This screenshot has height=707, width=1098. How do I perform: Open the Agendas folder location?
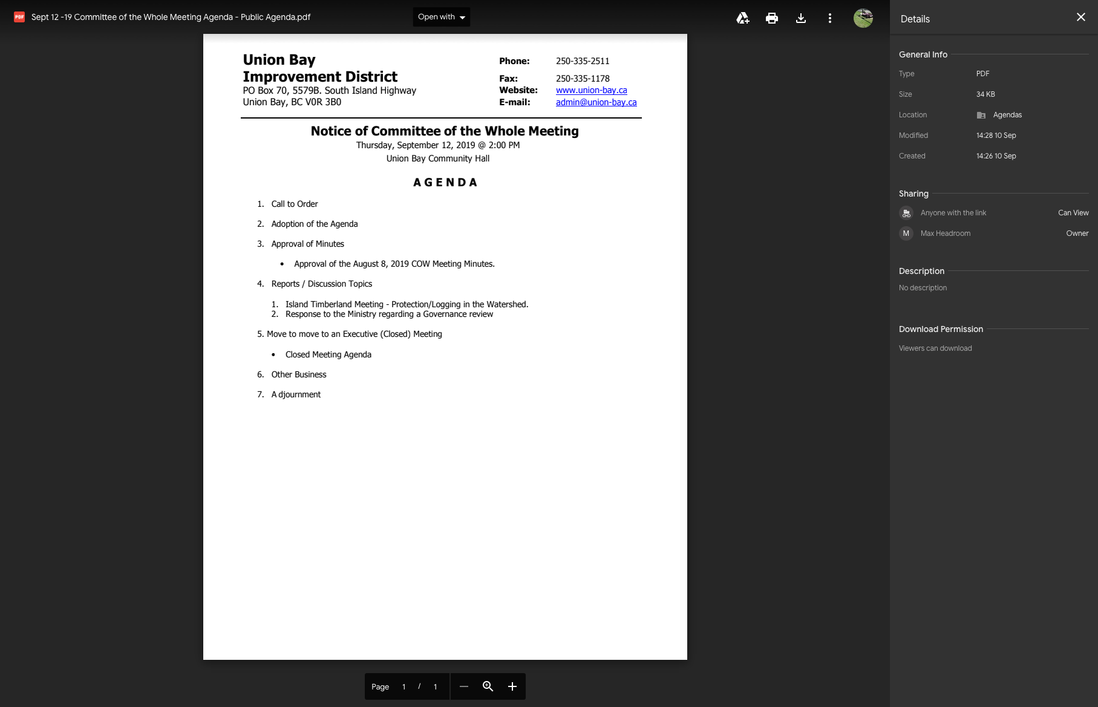pos(1007,115)
